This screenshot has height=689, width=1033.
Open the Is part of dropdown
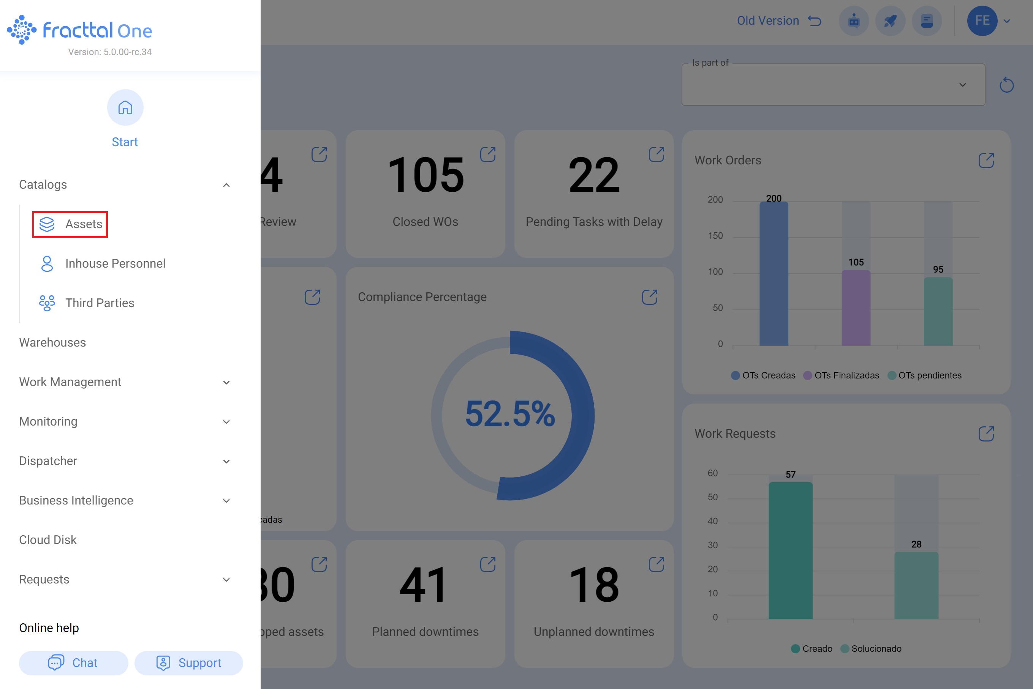pos(833,85)
